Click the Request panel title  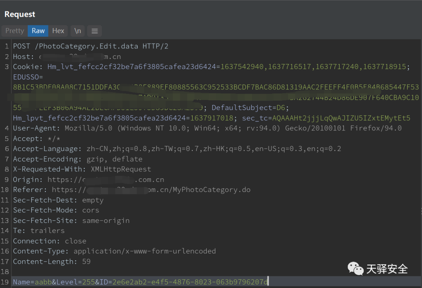20,14
